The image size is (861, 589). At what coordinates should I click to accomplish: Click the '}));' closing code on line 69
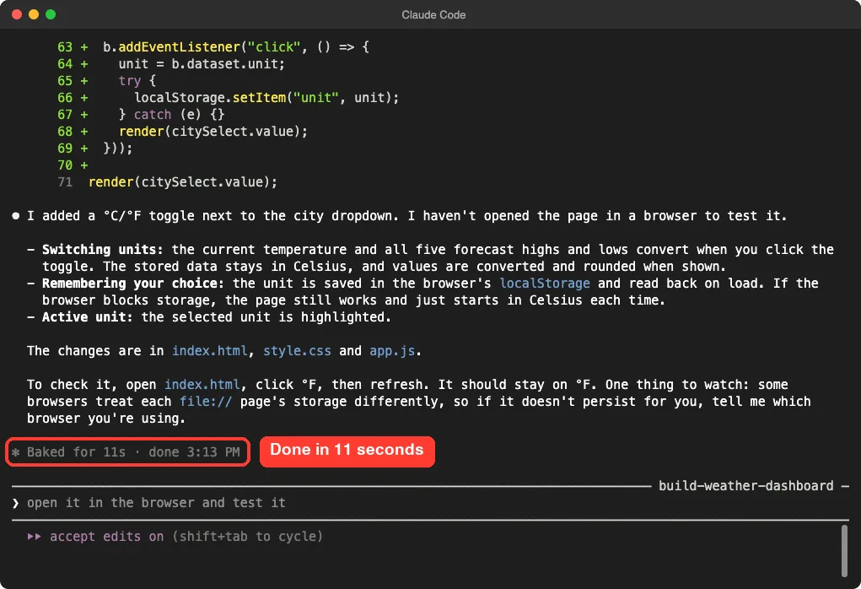point(118,149)
